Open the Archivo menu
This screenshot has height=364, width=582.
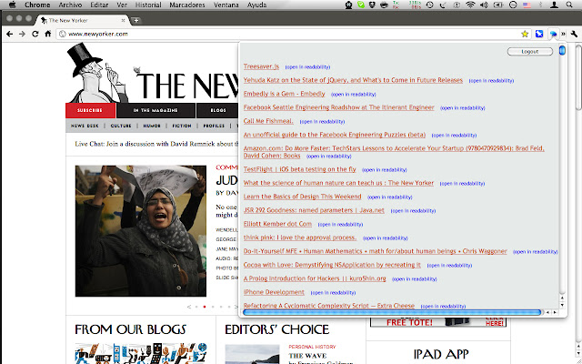(x=70, y=5)
